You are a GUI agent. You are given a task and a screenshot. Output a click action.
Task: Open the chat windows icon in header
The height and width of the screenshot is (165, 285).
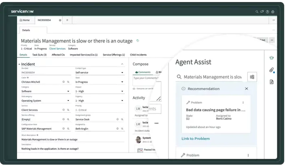[262, 12]
